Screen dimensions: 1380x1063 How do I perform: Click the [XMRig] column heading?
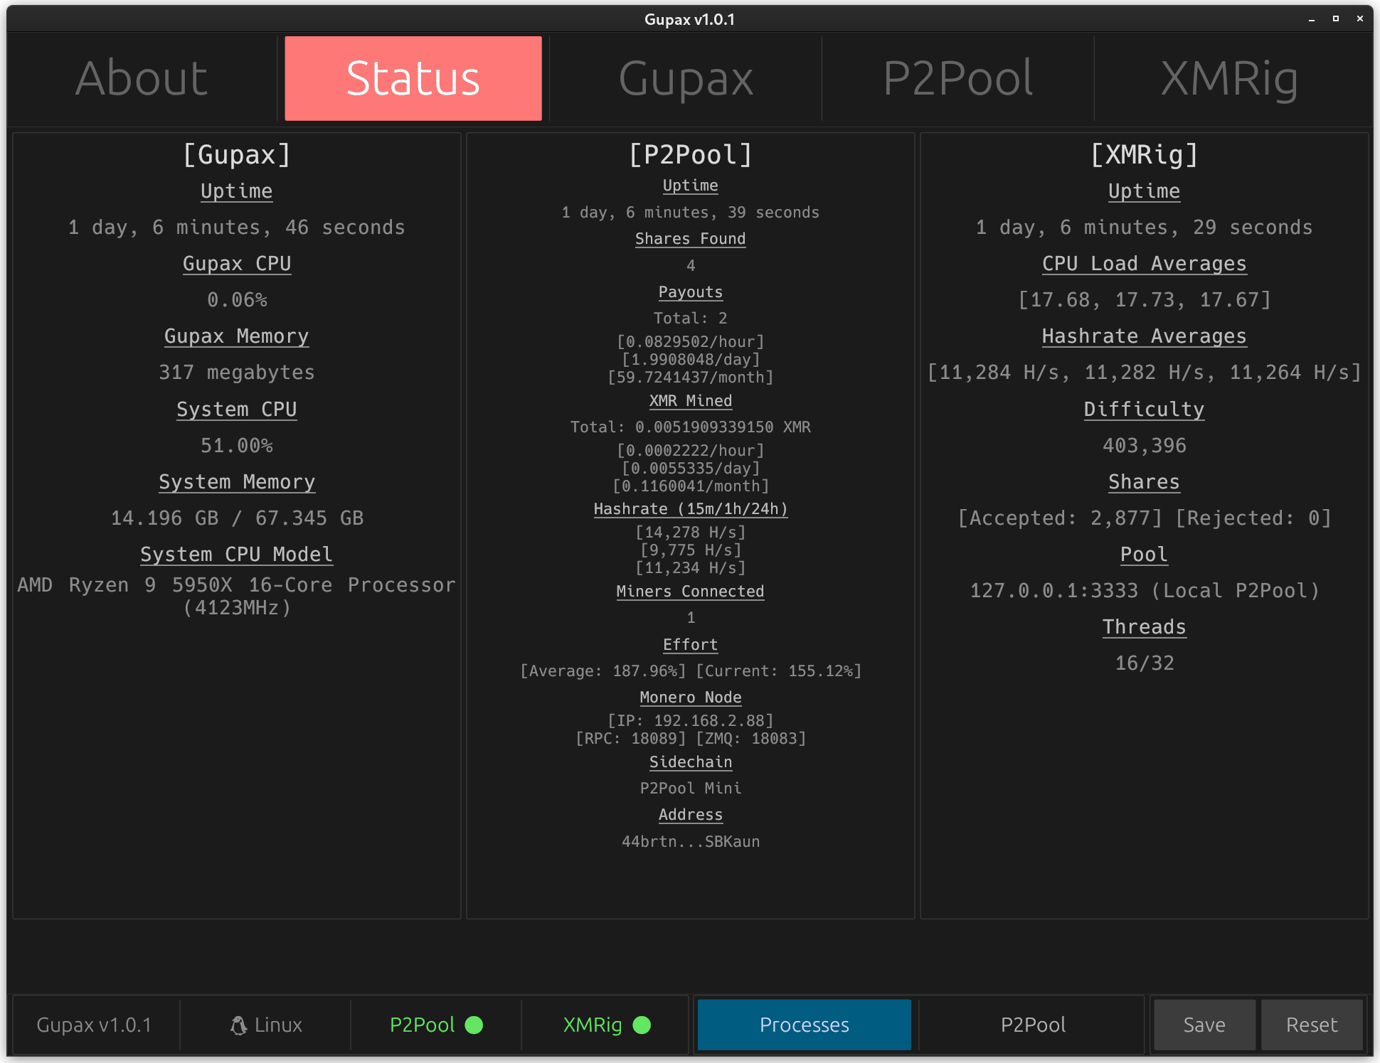(x=1145, y=154)
